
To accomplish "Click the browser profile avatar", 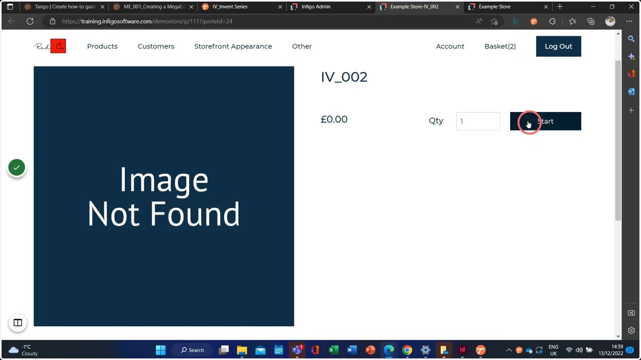I will tap(610, 21).
